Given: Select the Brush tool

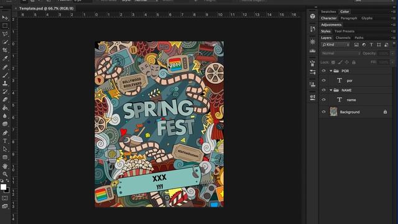Looking at the screenshot, I should pyautogui.click(x=5, y=75).
